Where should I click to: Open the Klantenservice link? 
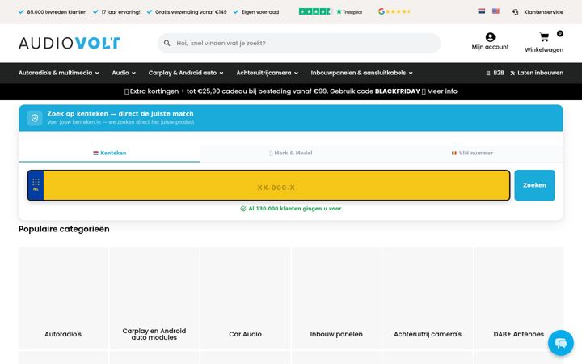tap(543, 12)
